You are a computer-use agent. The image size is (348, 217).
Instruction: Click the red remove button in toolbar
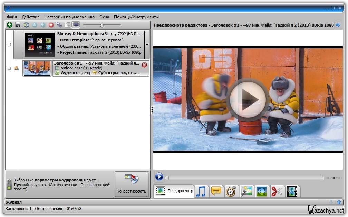pos(51,25)
